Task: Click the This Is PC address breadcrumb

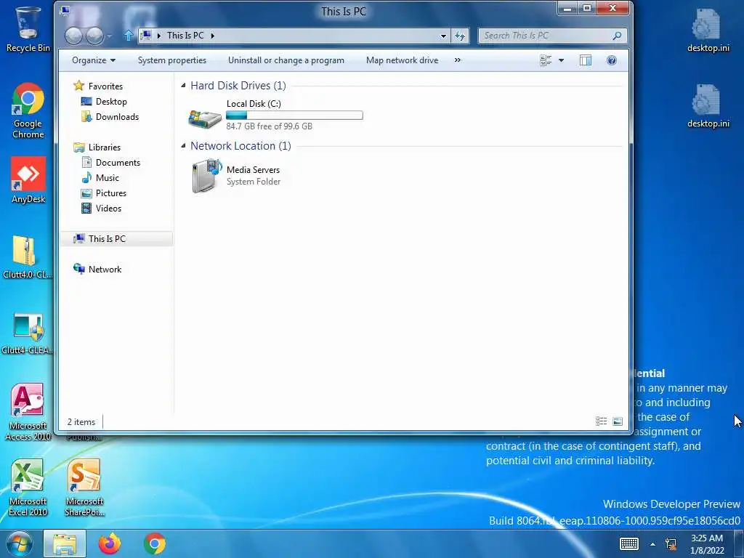Action: [x=185, y=36]
